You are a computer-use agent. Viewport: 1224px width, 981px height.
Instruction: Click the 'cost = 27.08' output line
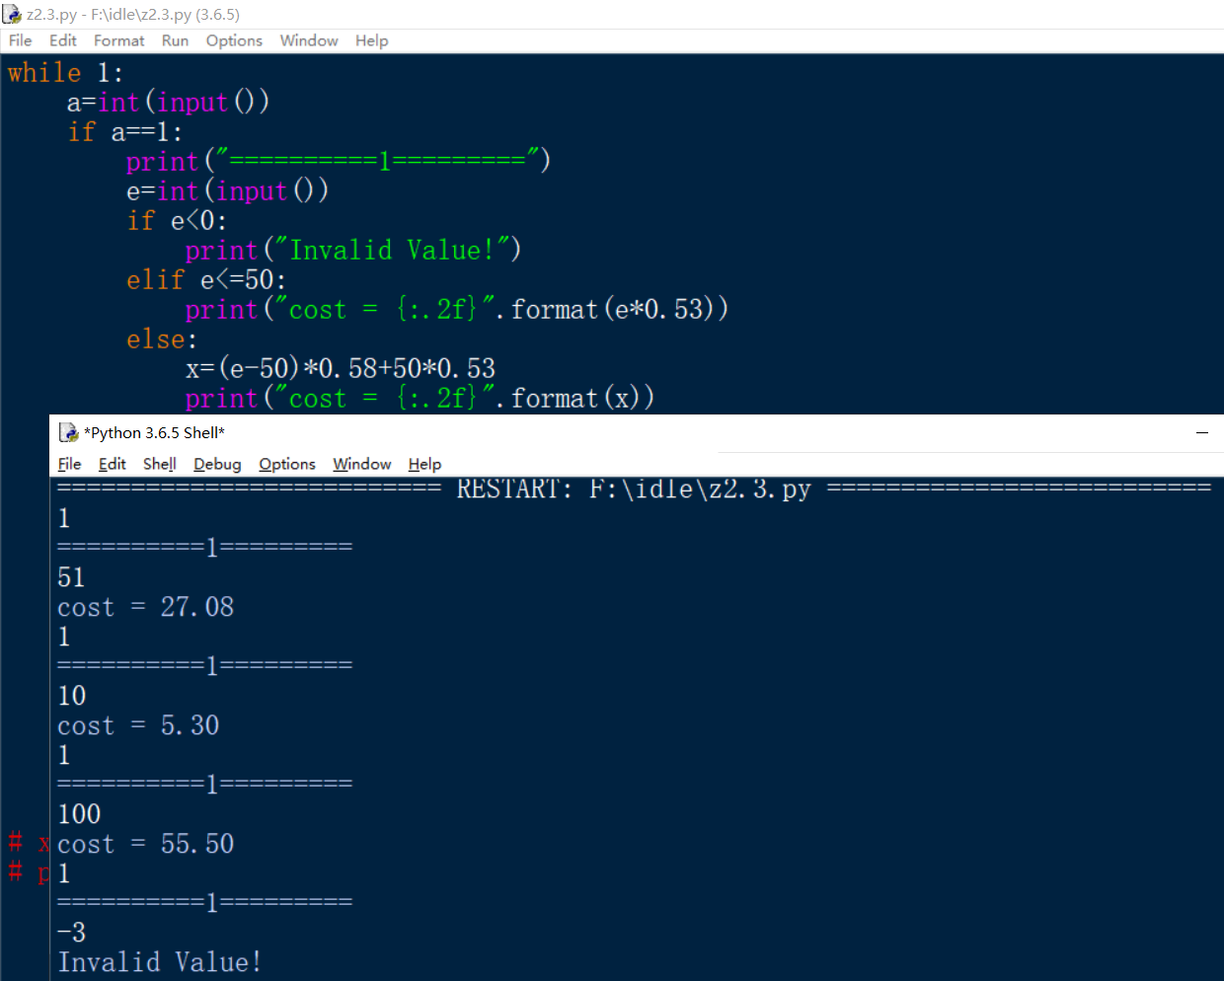click(146, 607)
